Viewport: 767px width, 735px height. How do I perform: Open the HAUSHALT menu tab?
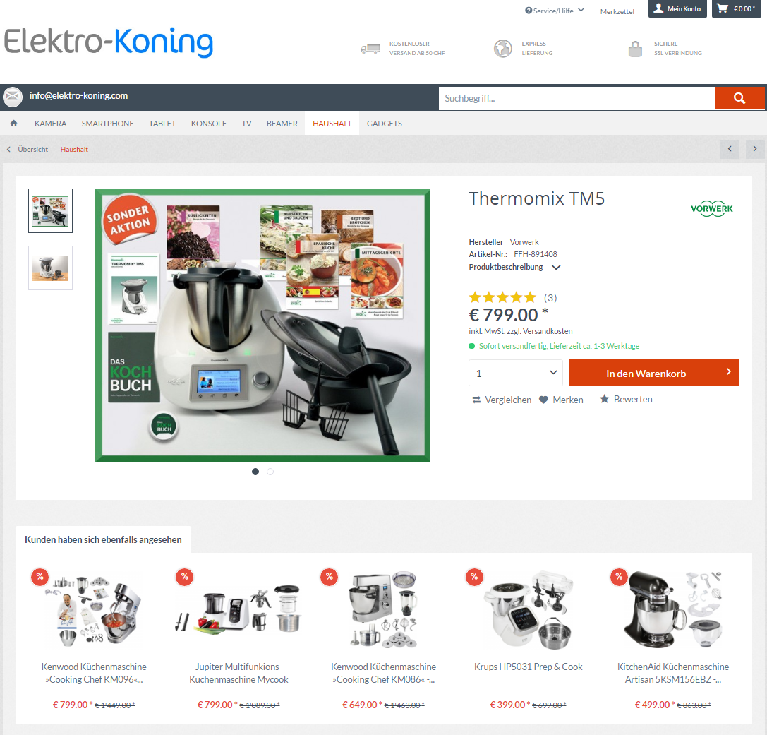point(332,124)
